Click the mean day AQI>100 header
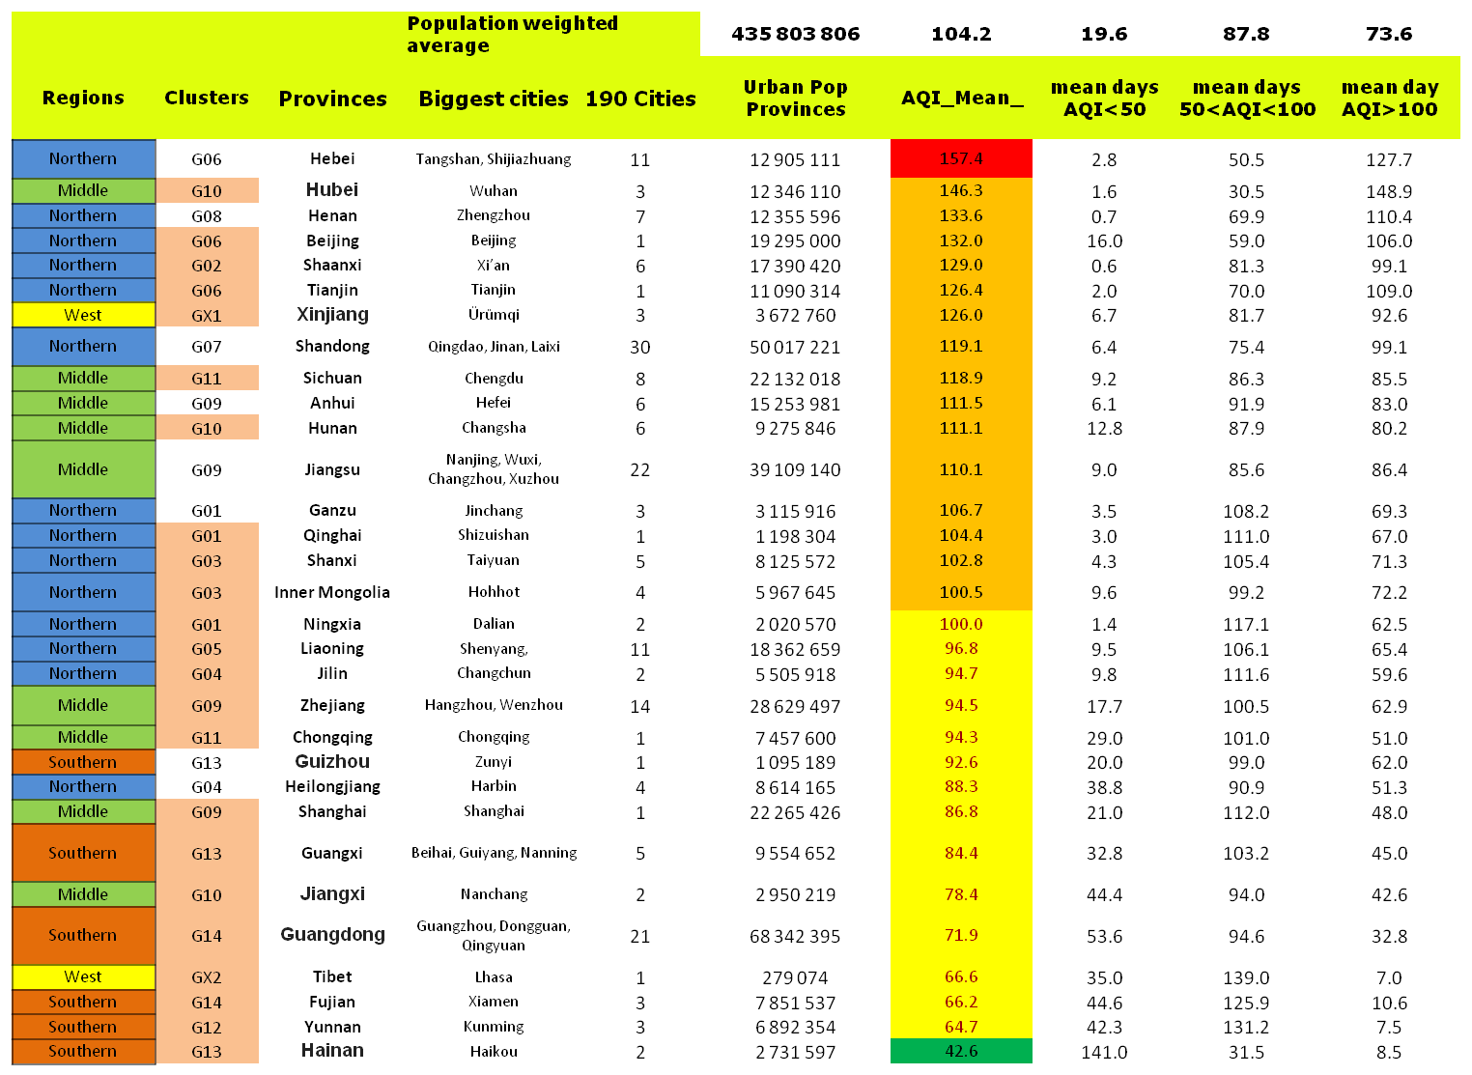This screenshot has width=1472, height=1075. [x=1390, y=98]
